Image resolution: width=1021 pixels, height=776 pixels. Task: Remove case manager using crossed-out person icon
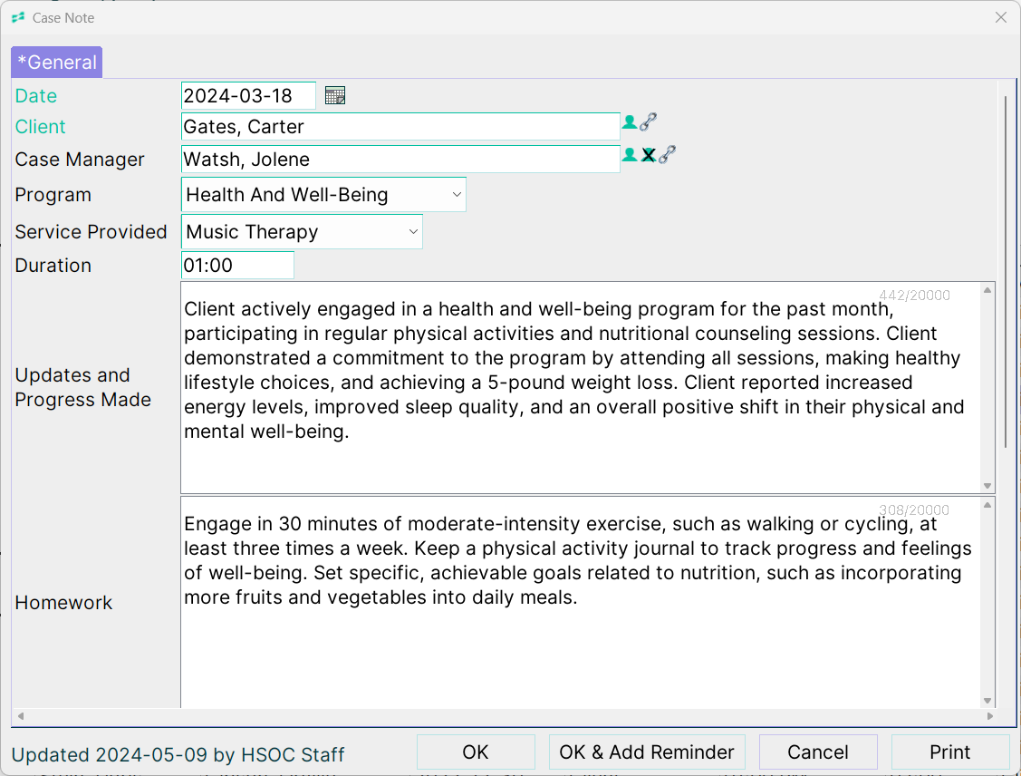pyautogui.click(x=649, y=155)
